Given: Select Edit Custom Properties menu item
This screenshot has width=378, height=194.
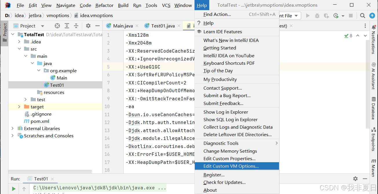Looking at the screenshot, I should (x=237, y=158).
